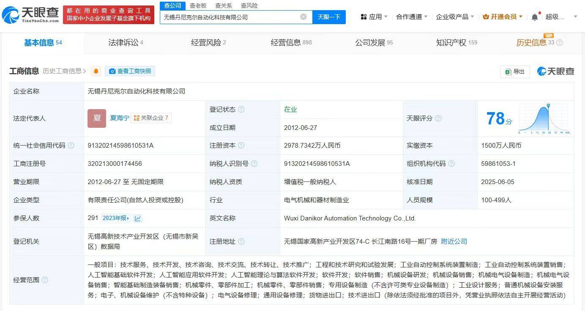
Task: Click the help icon next to 纳税人识别号
Action: (254, 164)
